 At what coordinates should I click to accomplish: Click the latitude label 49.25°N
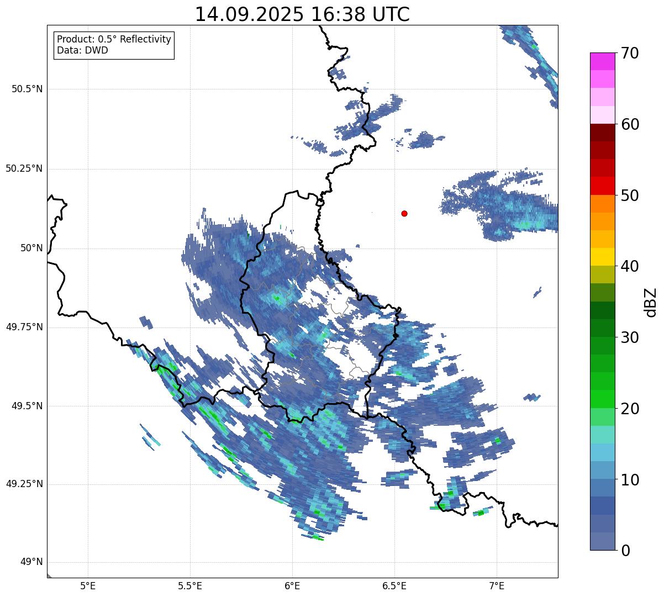(x=24, y=484)
